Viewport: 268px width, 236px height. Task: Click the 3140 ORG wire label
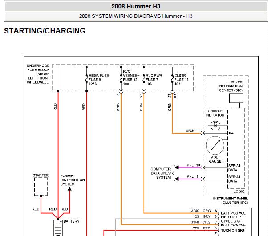201,222
